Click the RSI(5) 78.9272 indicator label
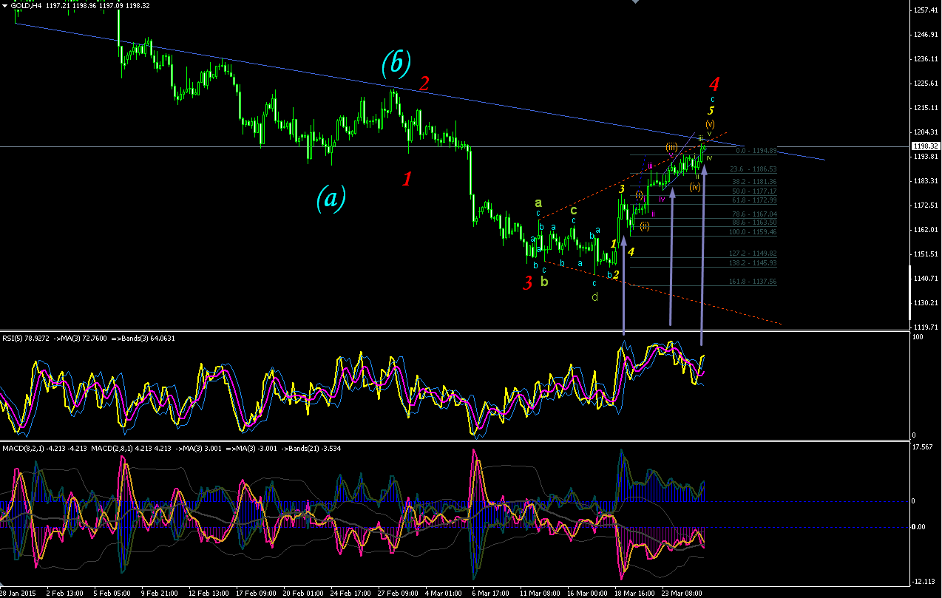The width and height of the screenshot is (942, 598). tap(26, 339)
